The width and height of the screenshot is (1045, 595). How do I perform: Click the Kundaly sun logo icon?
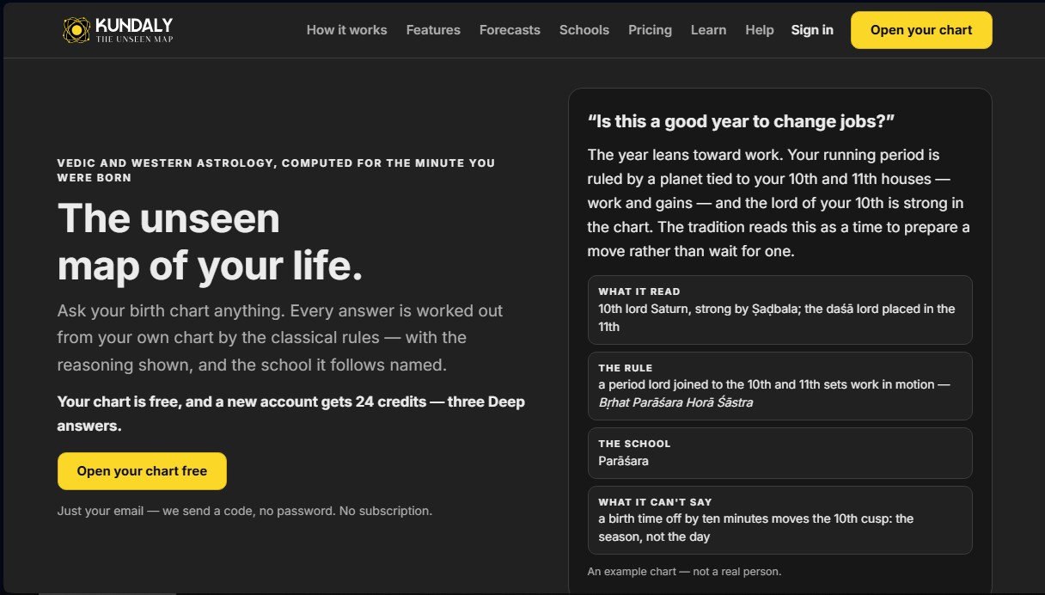[76, 30]
